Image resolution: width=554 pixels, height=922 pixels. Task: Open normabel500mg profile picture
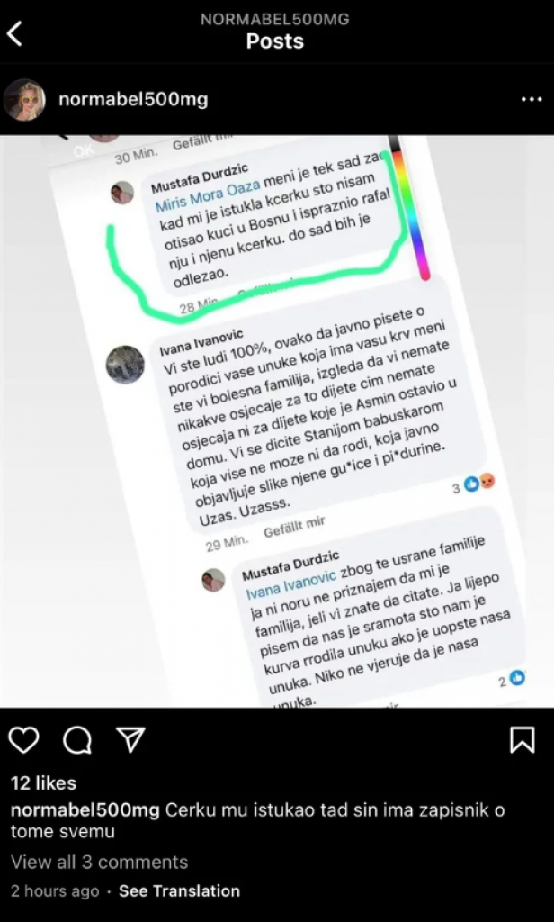(24, 100)
